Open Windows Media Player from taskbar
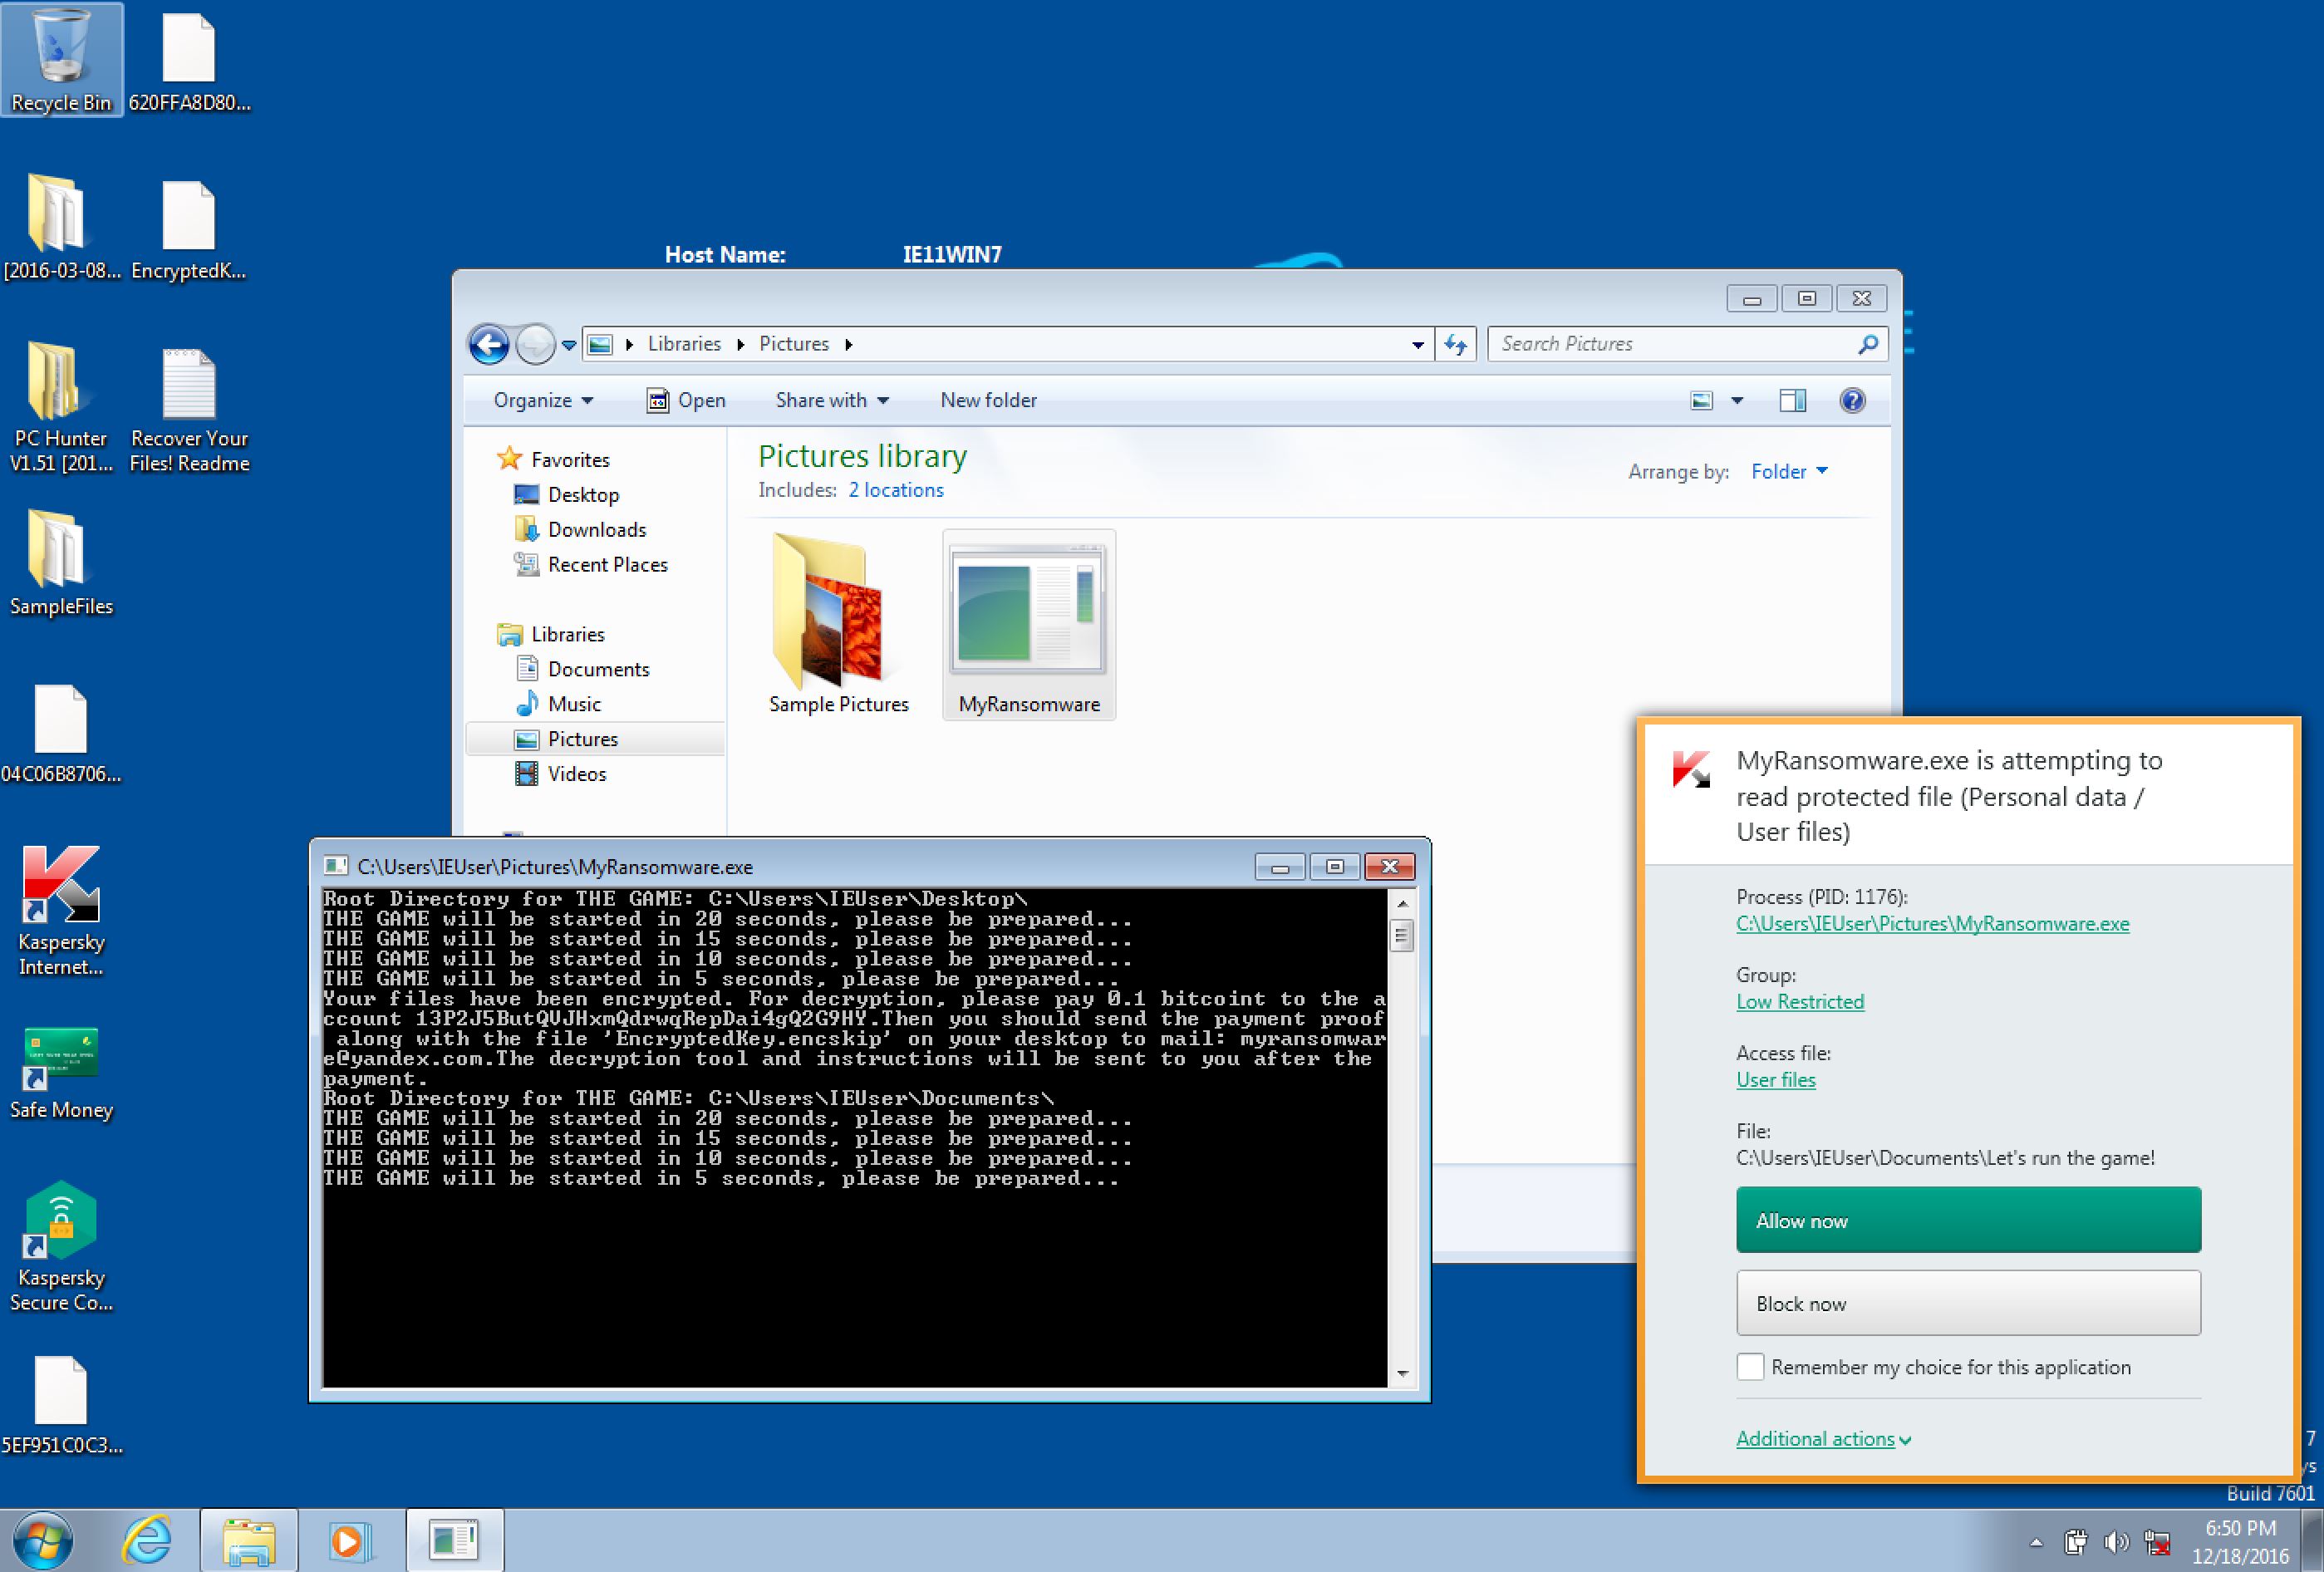 point(350,1540)
